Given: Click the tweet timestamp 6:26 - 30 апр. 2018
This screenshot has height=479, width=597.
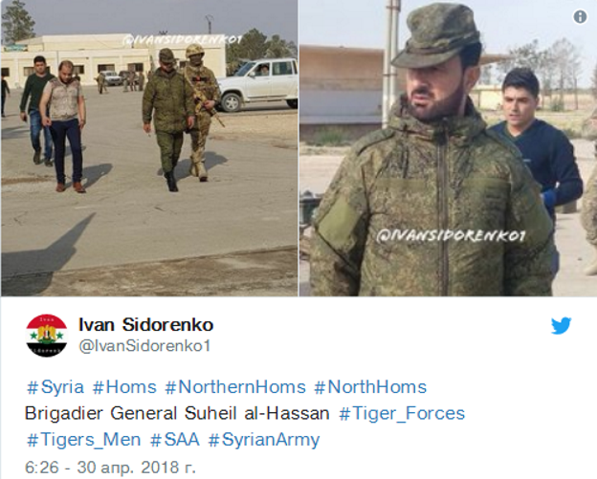Looking at the screenshot, I should [110, 468].
